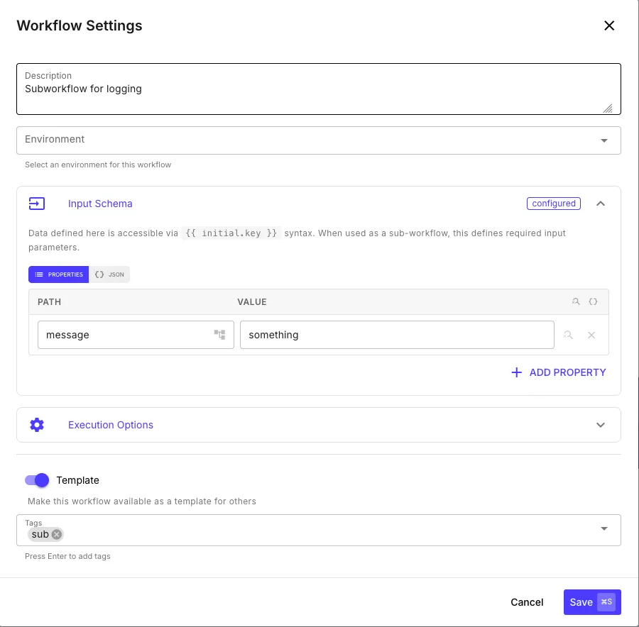Switch to the JSON tab
The height and width of the screenshot is (627, 639).
[109, 274]
